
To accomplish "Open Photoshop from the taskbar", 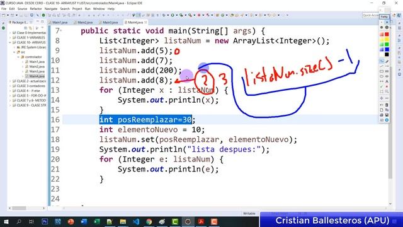I will [45, 221].
